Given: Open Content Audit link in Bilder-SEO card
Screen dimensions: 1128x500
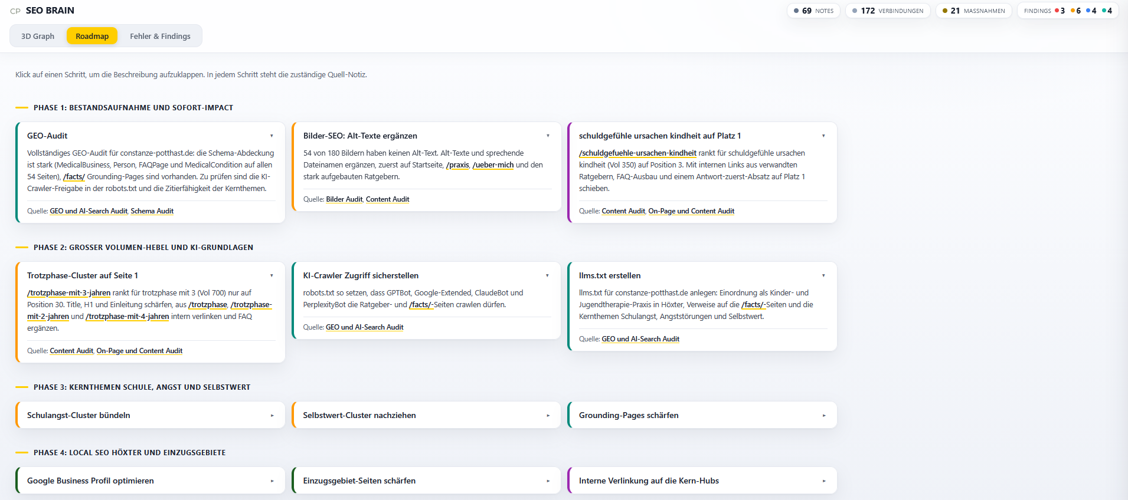Looking at the screenshot, I should click(387, 199).
